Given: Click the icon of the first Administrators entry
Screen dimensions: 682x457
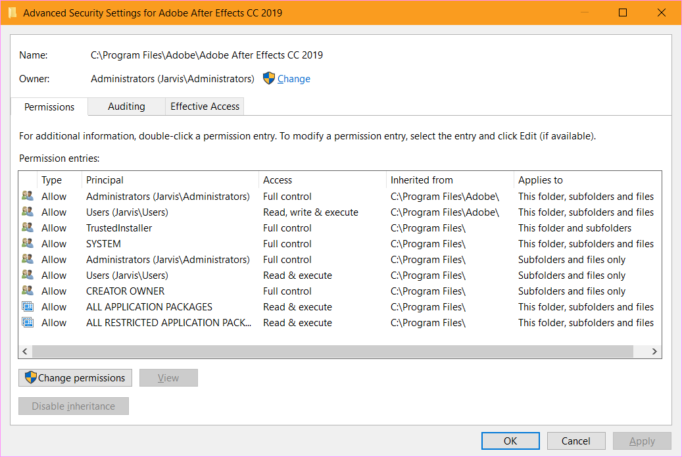Looking at the screenshot, I should (28, 196).
